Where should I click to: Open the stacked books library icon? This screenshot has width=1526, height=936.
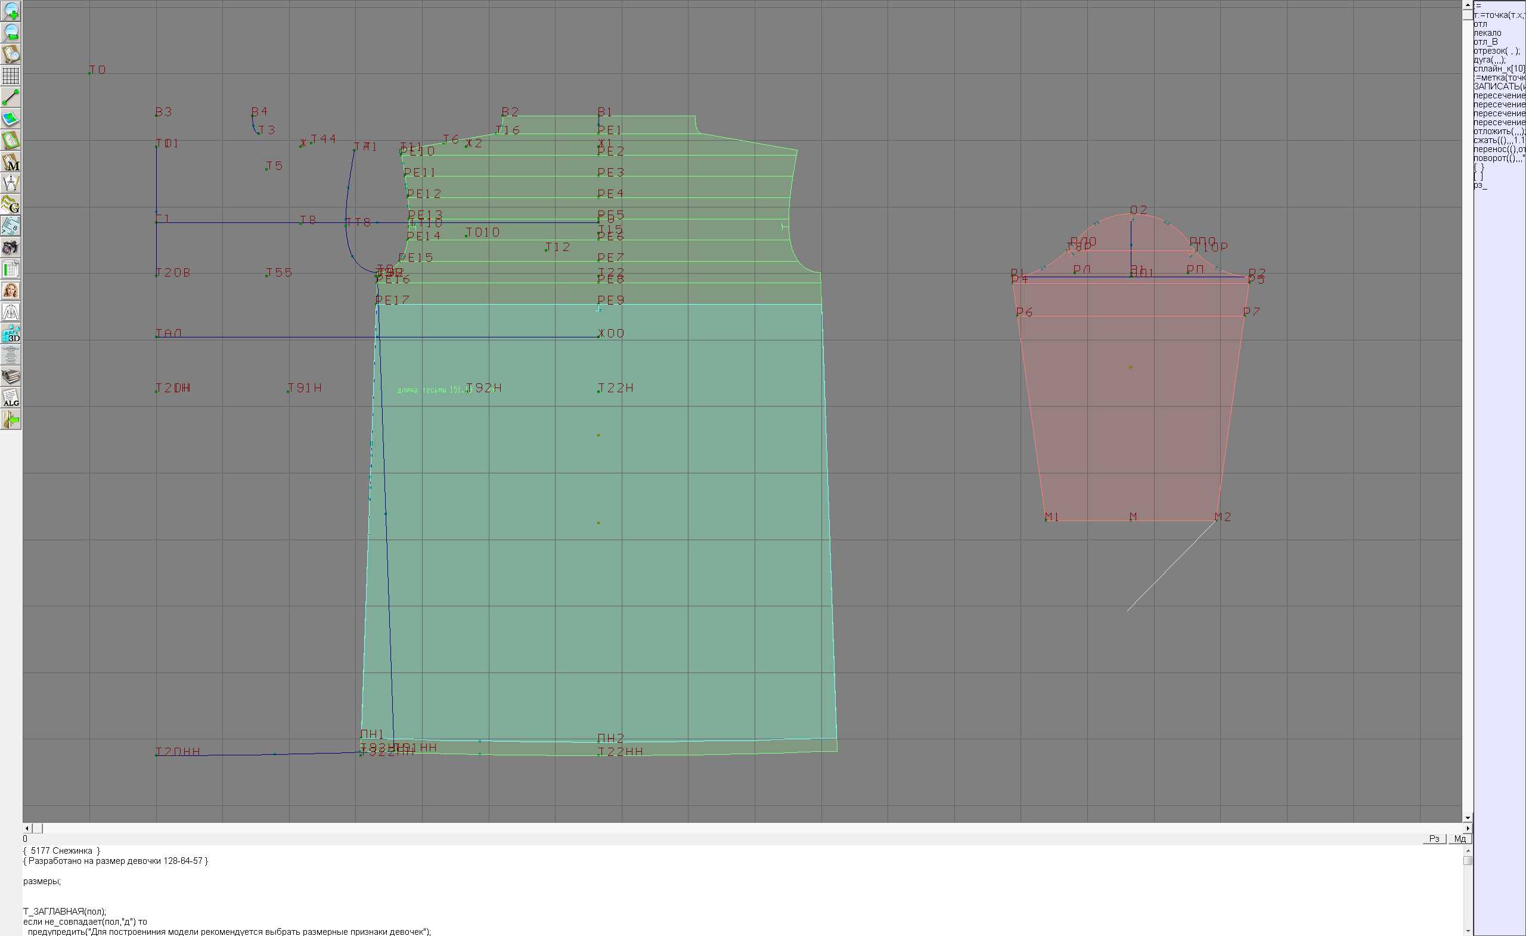point(11,376)
